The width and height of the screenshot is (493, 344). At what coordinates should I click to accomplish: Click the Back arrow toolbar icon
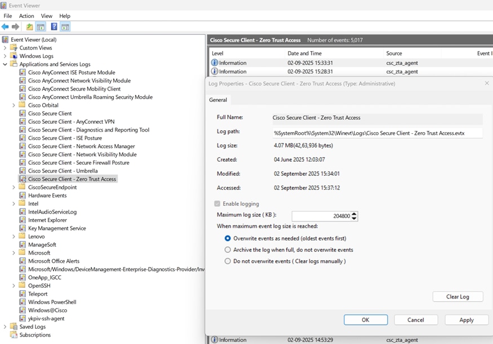click(5, 27)
